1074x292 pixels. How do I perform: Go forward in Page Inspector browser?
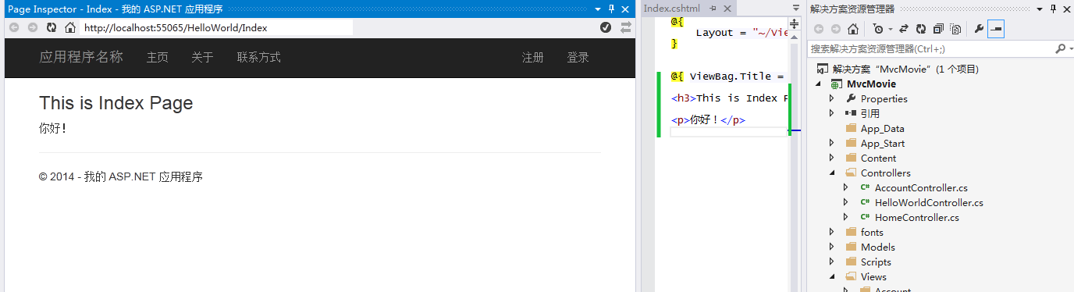coord(33,27)
